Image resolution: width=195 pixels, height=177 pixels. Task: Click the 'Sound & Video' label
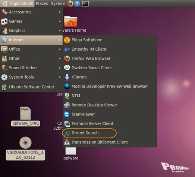[x=23, y=68]
